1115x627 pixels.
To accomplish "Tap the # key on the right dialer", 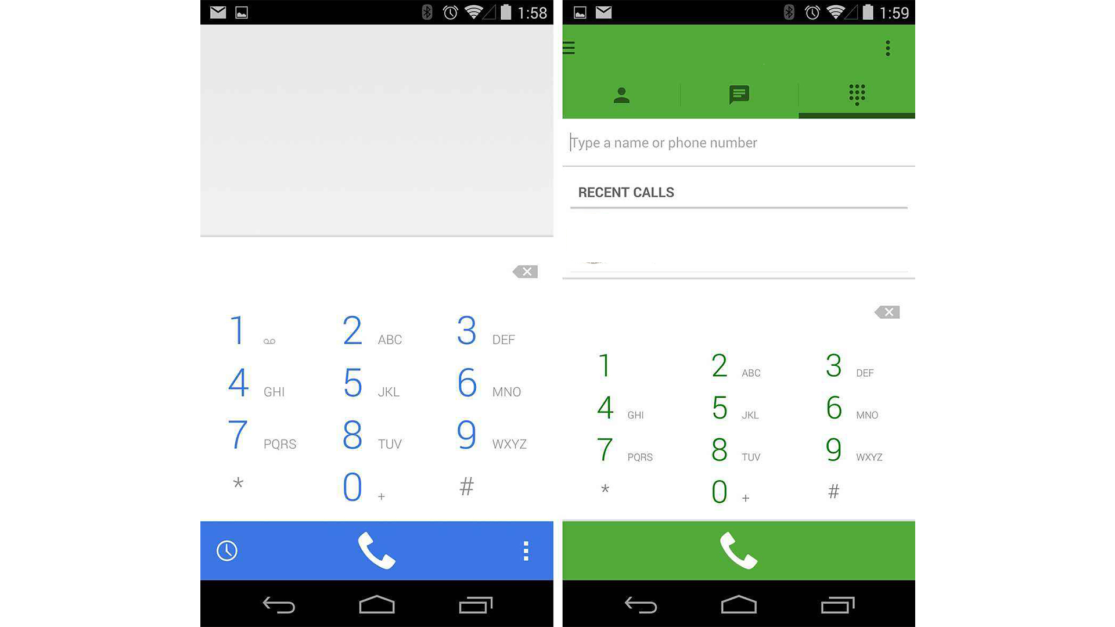I will (x=832, y=490).
